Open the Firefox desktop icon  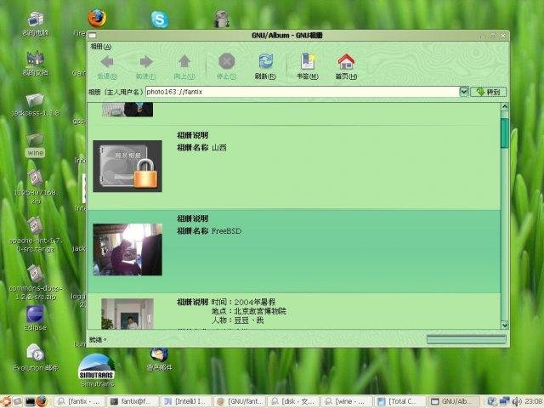coord(97,18)
